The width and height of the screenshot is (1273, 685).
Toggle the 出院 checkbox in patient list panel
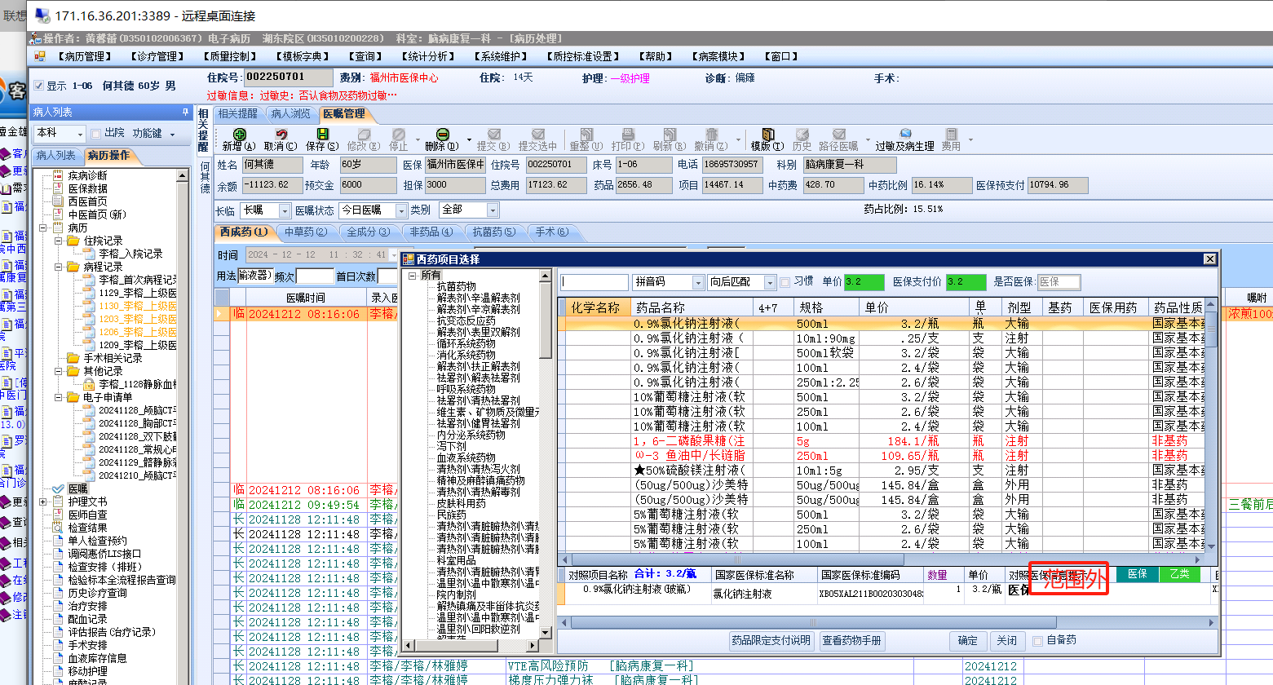[96, 133]
